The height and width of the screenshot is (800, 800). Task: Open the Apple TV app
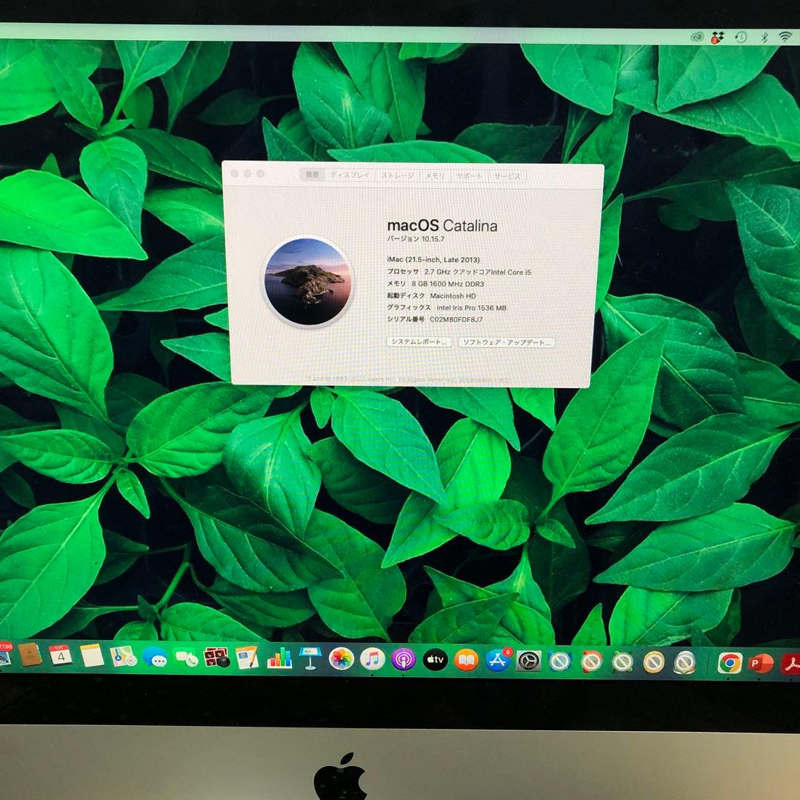coord(436,659)
